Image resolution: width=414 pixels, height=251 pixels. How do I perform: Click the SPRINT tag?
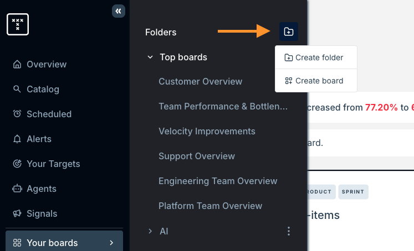click(353, 192)
